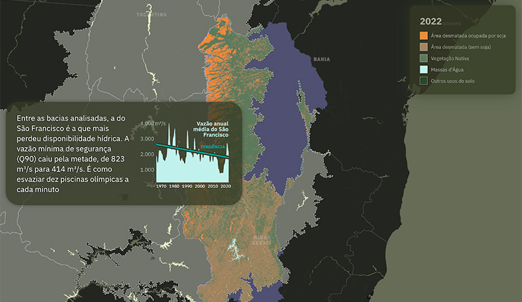Click the 'Vazão anual média' chart title
This screenshot has width=522, height=302.
click(212, 129)
